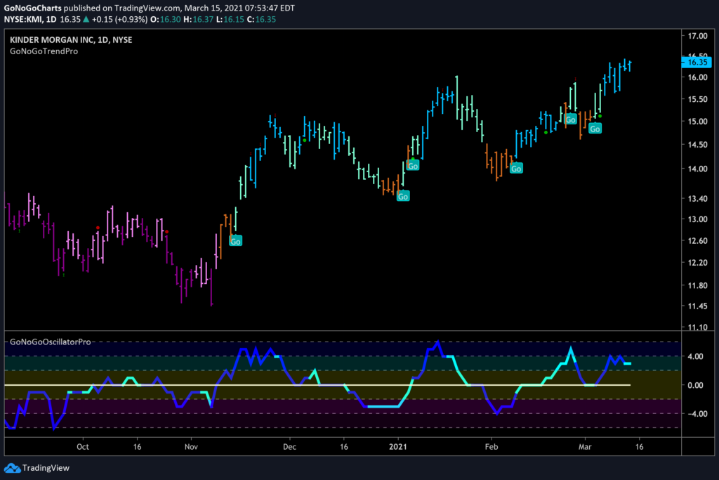Click the Go marker at late-December low near 13.40
The height and width of the screenshot is (480, 719).
click(402, 196)
